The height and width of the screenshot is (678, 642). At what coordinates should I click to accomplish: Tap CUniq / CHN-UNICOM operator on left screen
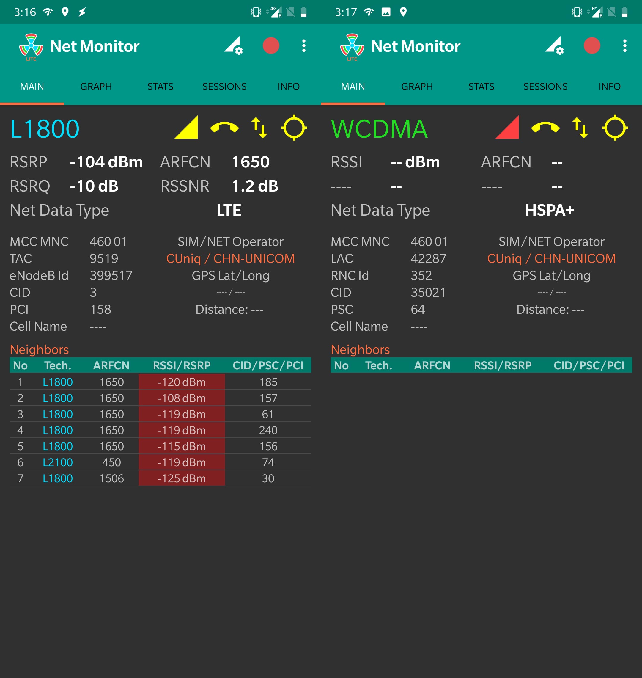coord(230,258)
